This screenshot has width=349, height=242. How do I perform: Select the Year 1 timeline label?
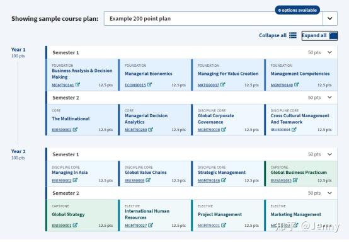(18, 50)
